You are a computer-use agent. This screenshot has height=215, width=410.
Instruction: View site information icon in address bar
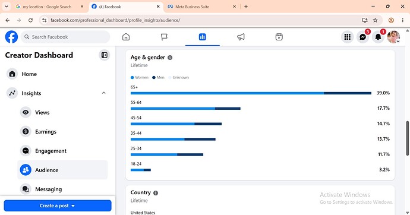pos(45,20)
